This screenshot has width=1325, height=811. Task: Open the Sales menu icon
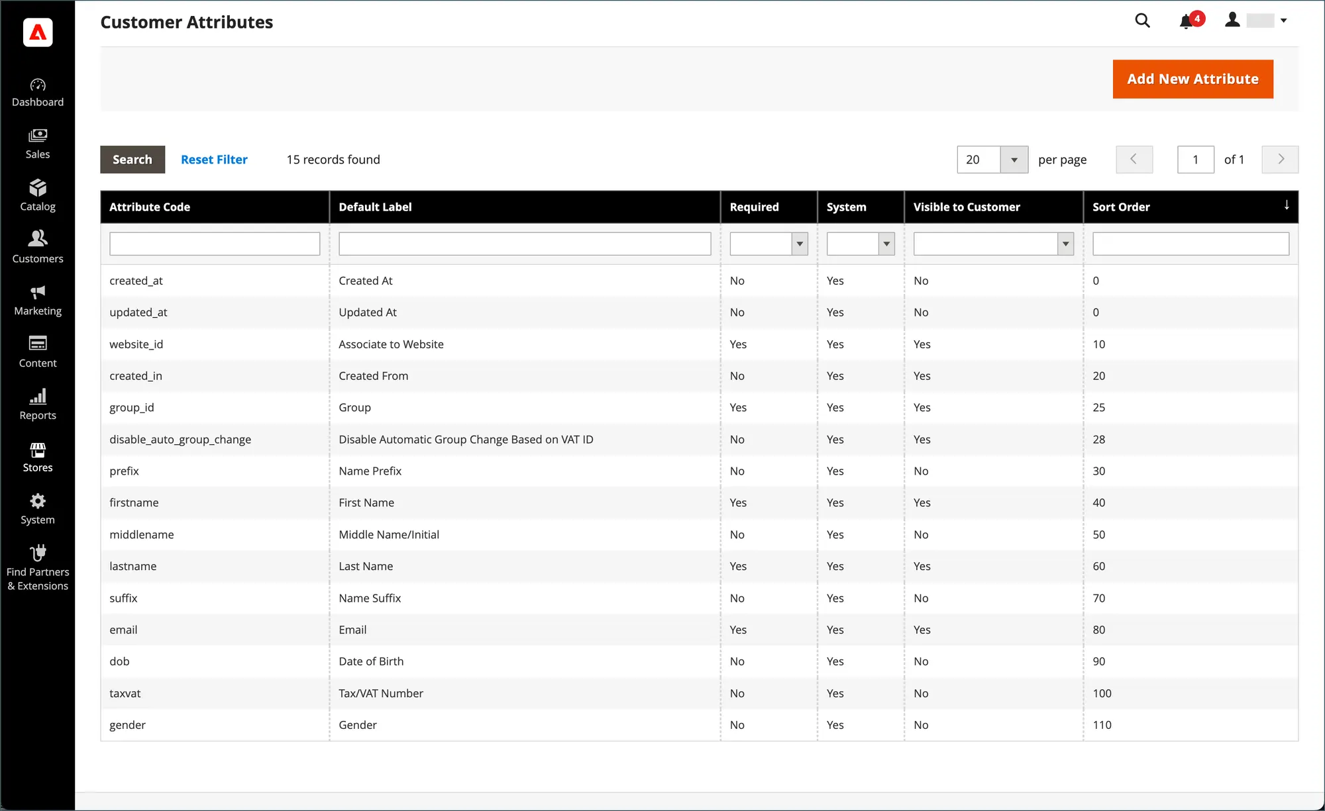(38, 144)
